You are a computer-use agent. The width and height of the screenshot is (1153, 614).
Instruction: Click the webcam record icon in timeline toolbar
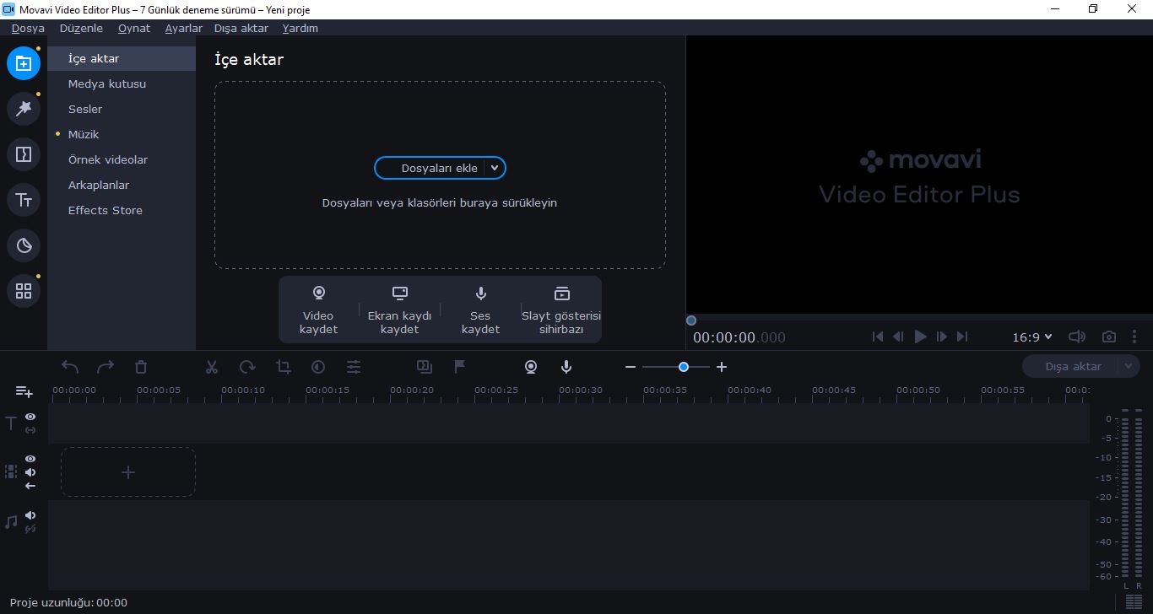click(531, 367)
